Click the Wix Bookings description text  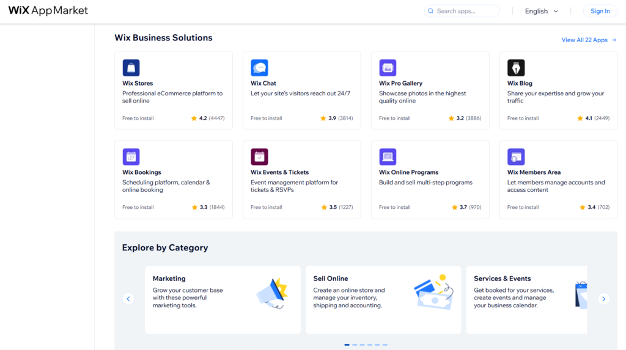(166, 186)
